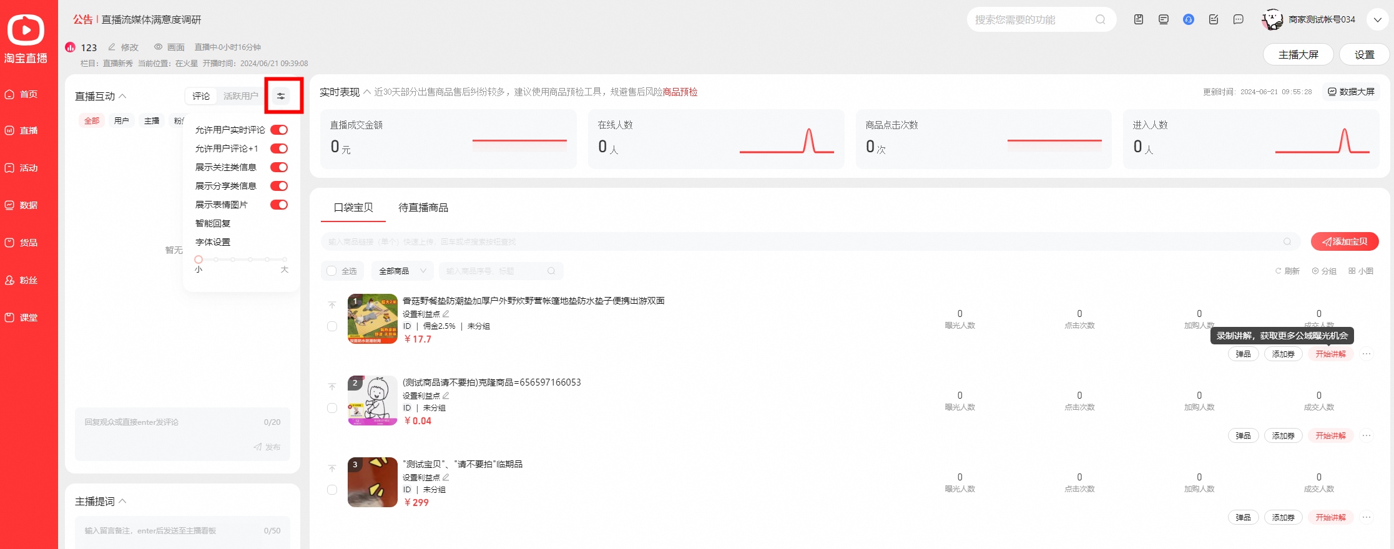This screenshot has height=549, width=1394.
Task: Click the 添加宝贝 button
Action: pyautogui.click(x=1345, y=241)
